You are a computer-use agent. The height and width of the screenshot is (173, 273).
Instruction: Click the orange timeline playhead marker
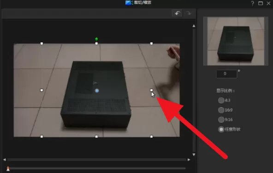pyautogui.click(x=8, y=168)
